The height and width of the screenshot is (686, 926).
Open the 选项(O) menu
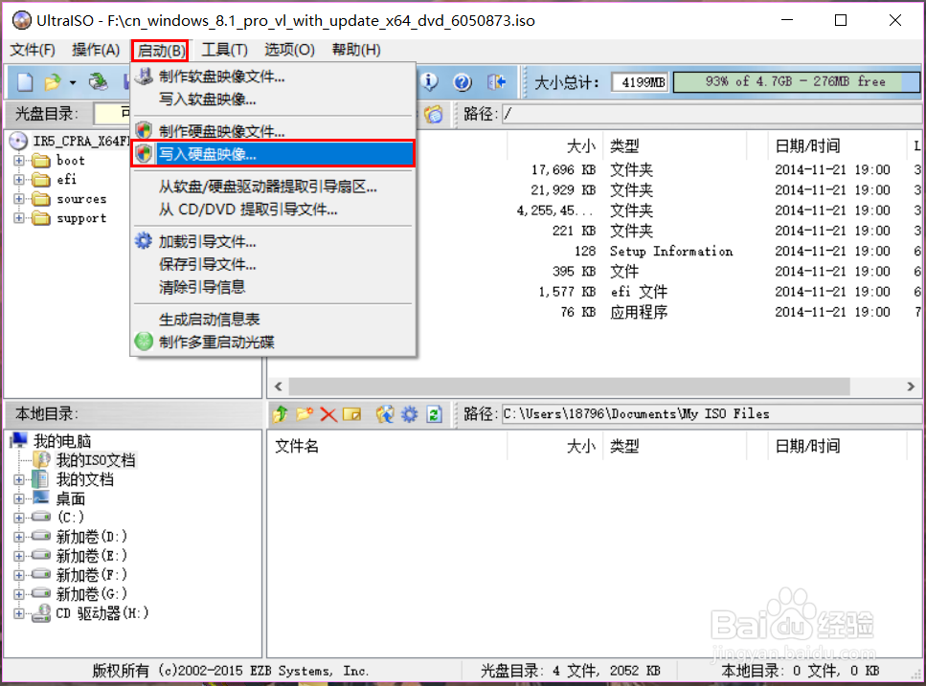289,50
